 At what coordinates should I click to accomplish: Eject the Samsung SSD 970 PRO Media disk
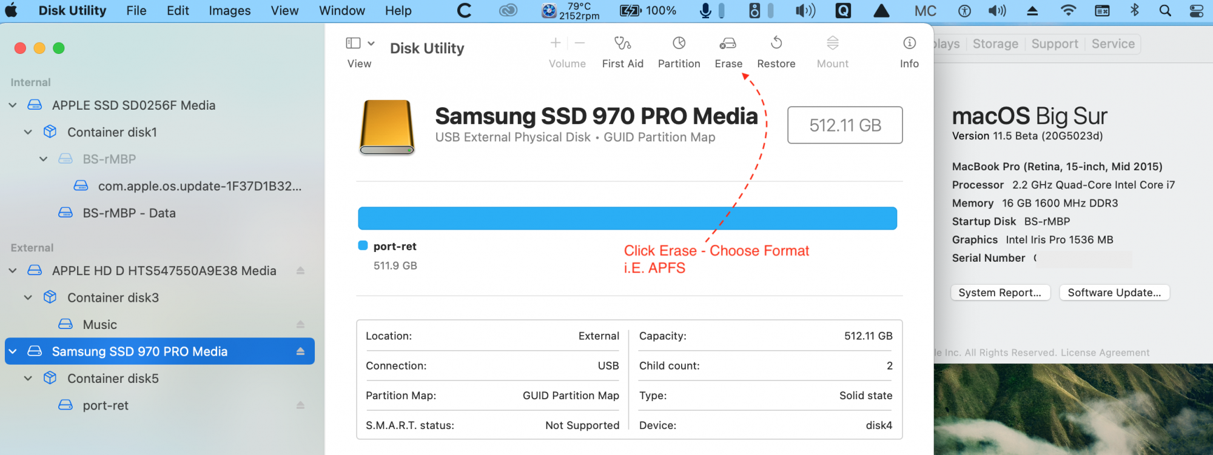[x=300, y=351]
